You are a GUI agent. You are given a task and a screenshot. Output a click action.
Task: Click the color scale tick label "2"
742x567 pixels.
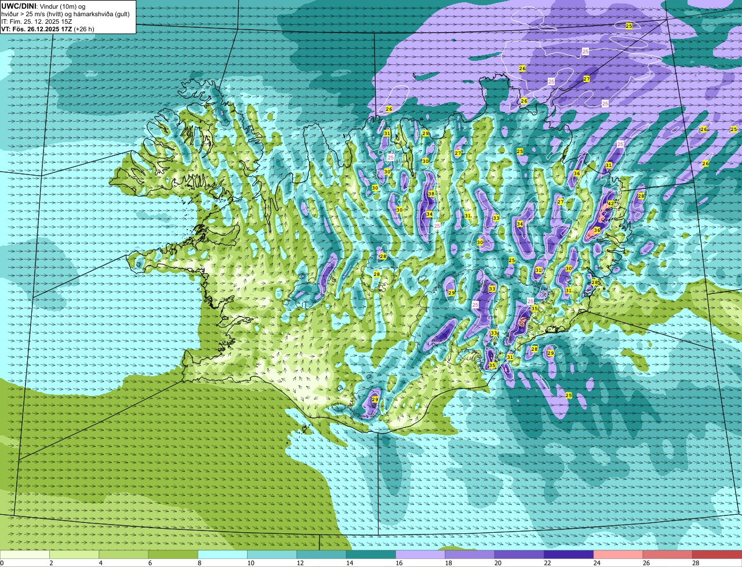pyautogui.click(x=51, y=562)
